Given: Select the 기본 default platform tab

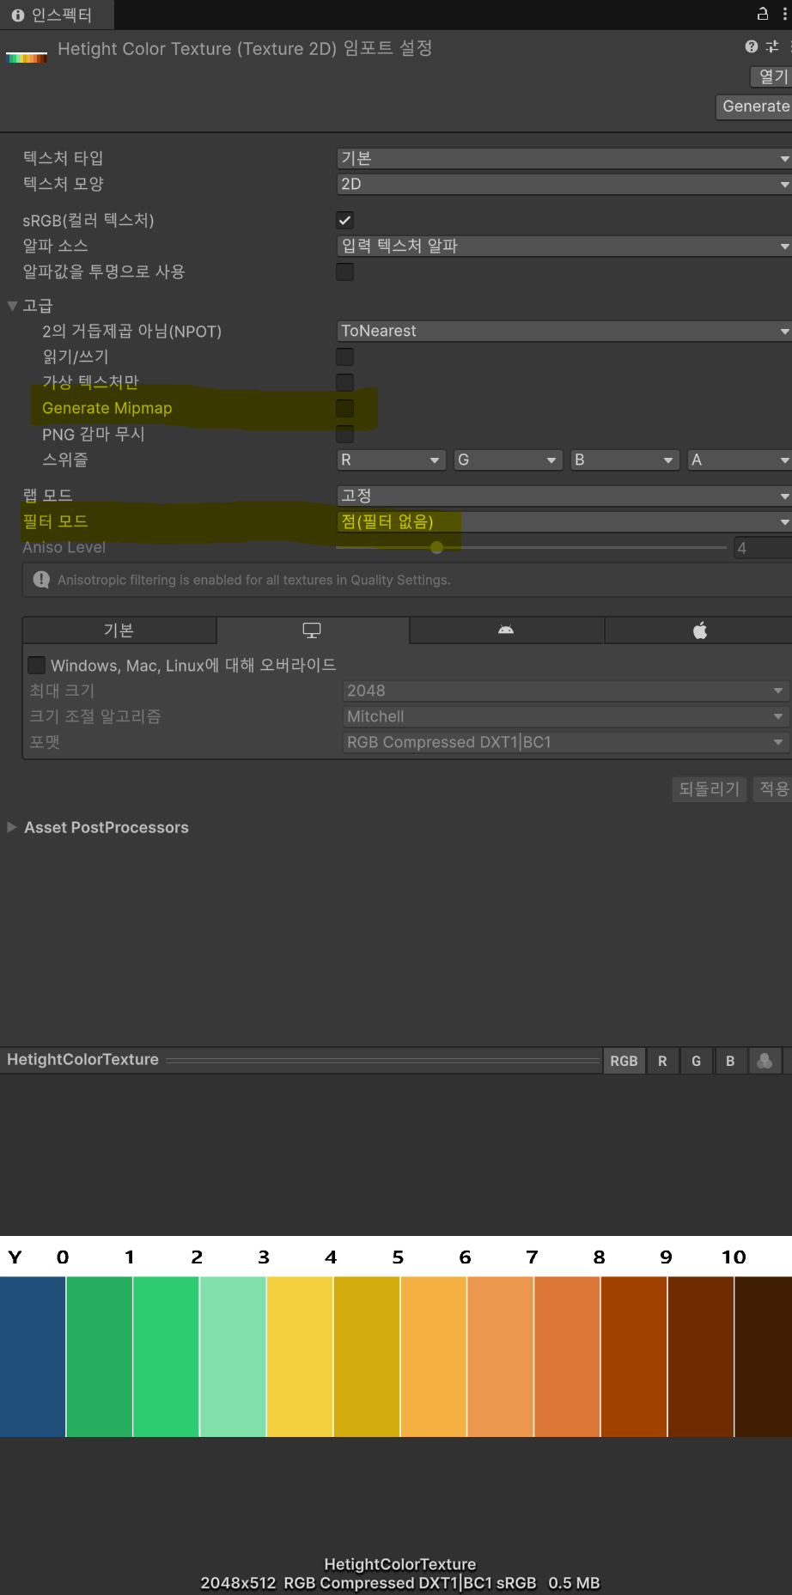Looking at the screenshot, I should (119, 630).
